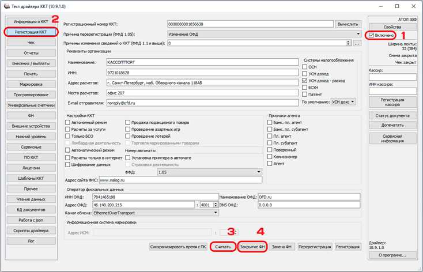This screenshot has height=272, width=423.
Task: Switch to the Отчеты section
Action: coord(31,53)
